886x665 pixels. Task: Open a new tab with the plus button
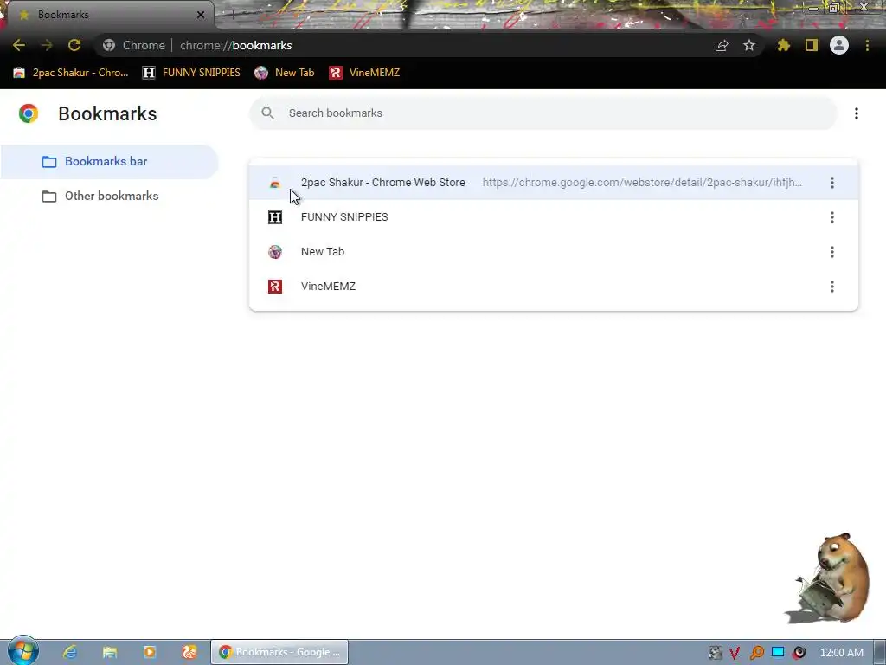233,15
